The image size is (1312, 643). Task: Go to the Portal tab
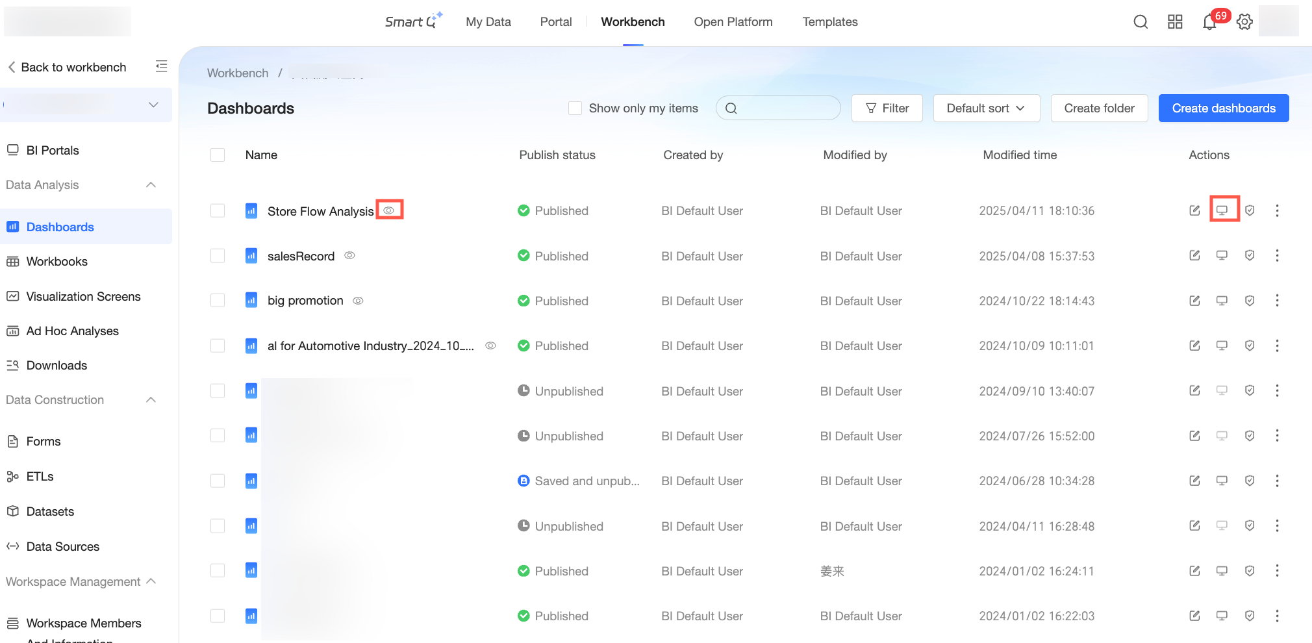coord(556,22)
